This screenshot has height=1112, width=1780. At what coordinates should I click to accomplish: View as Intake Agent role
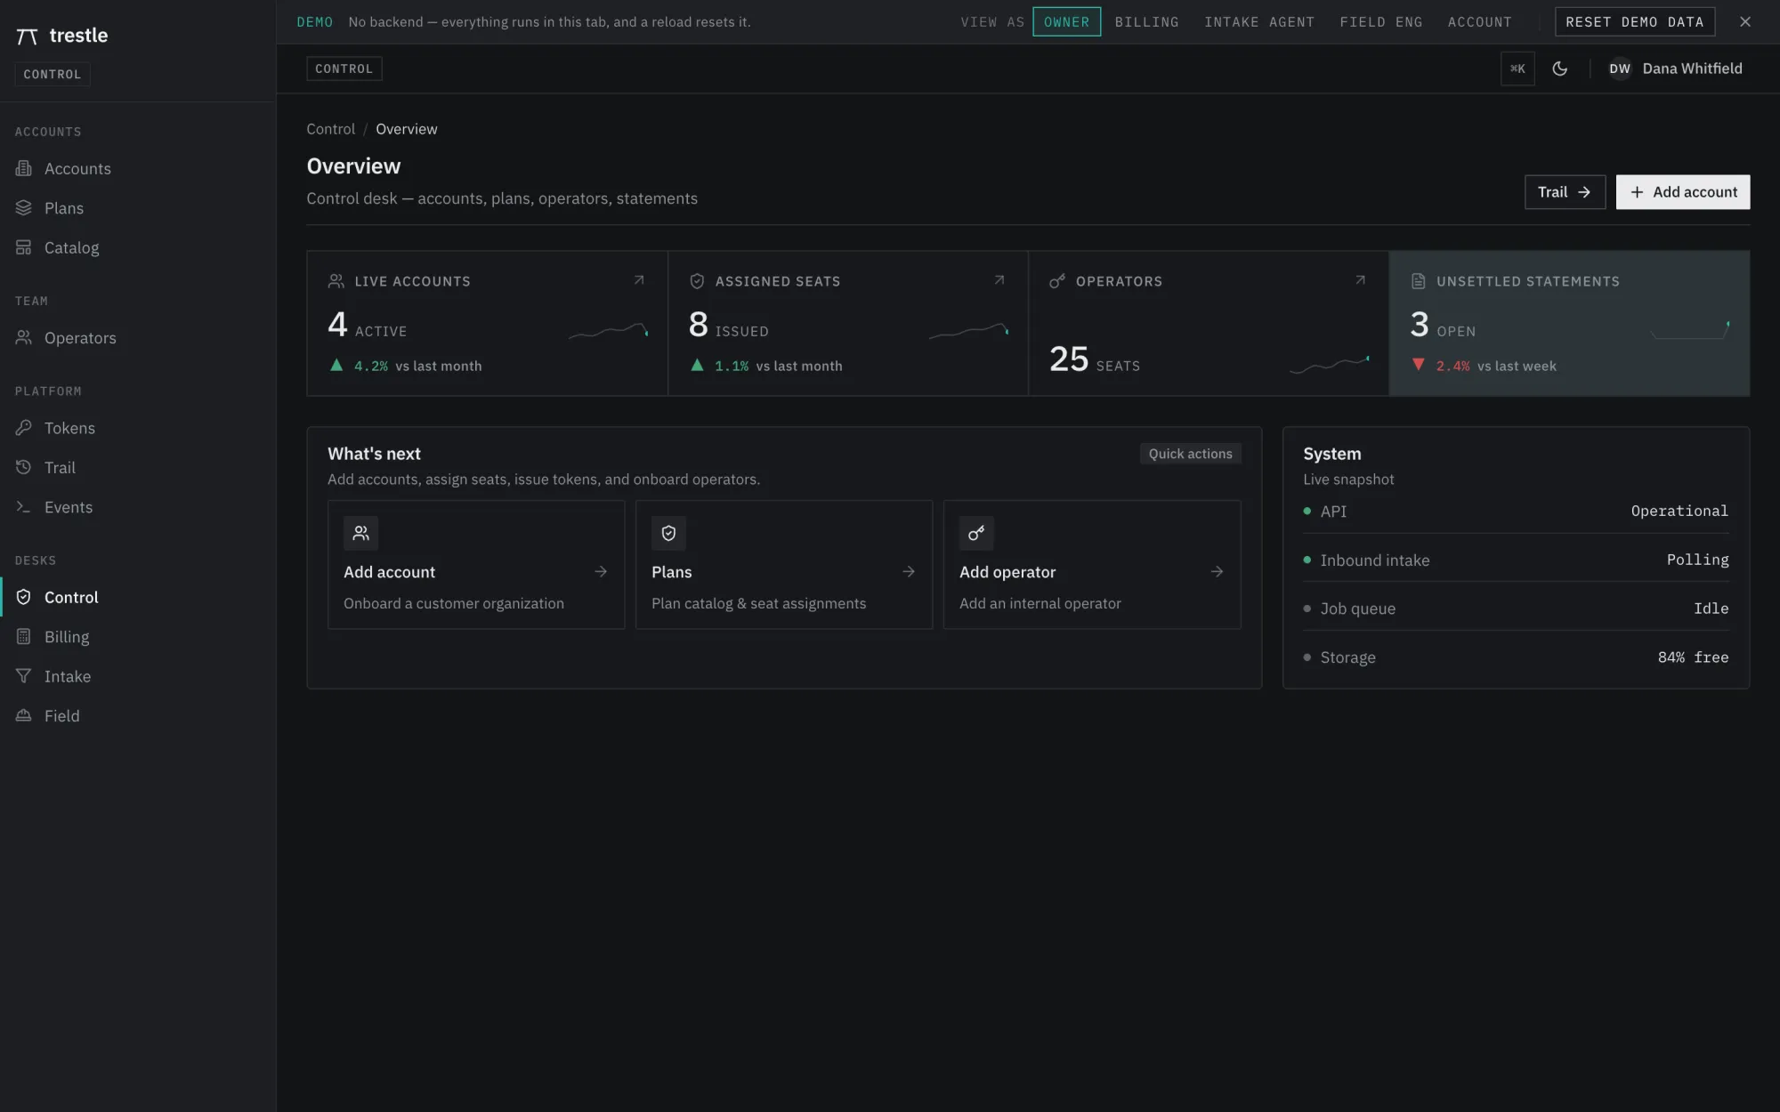pyautogui.click(x=1259, y=22)
